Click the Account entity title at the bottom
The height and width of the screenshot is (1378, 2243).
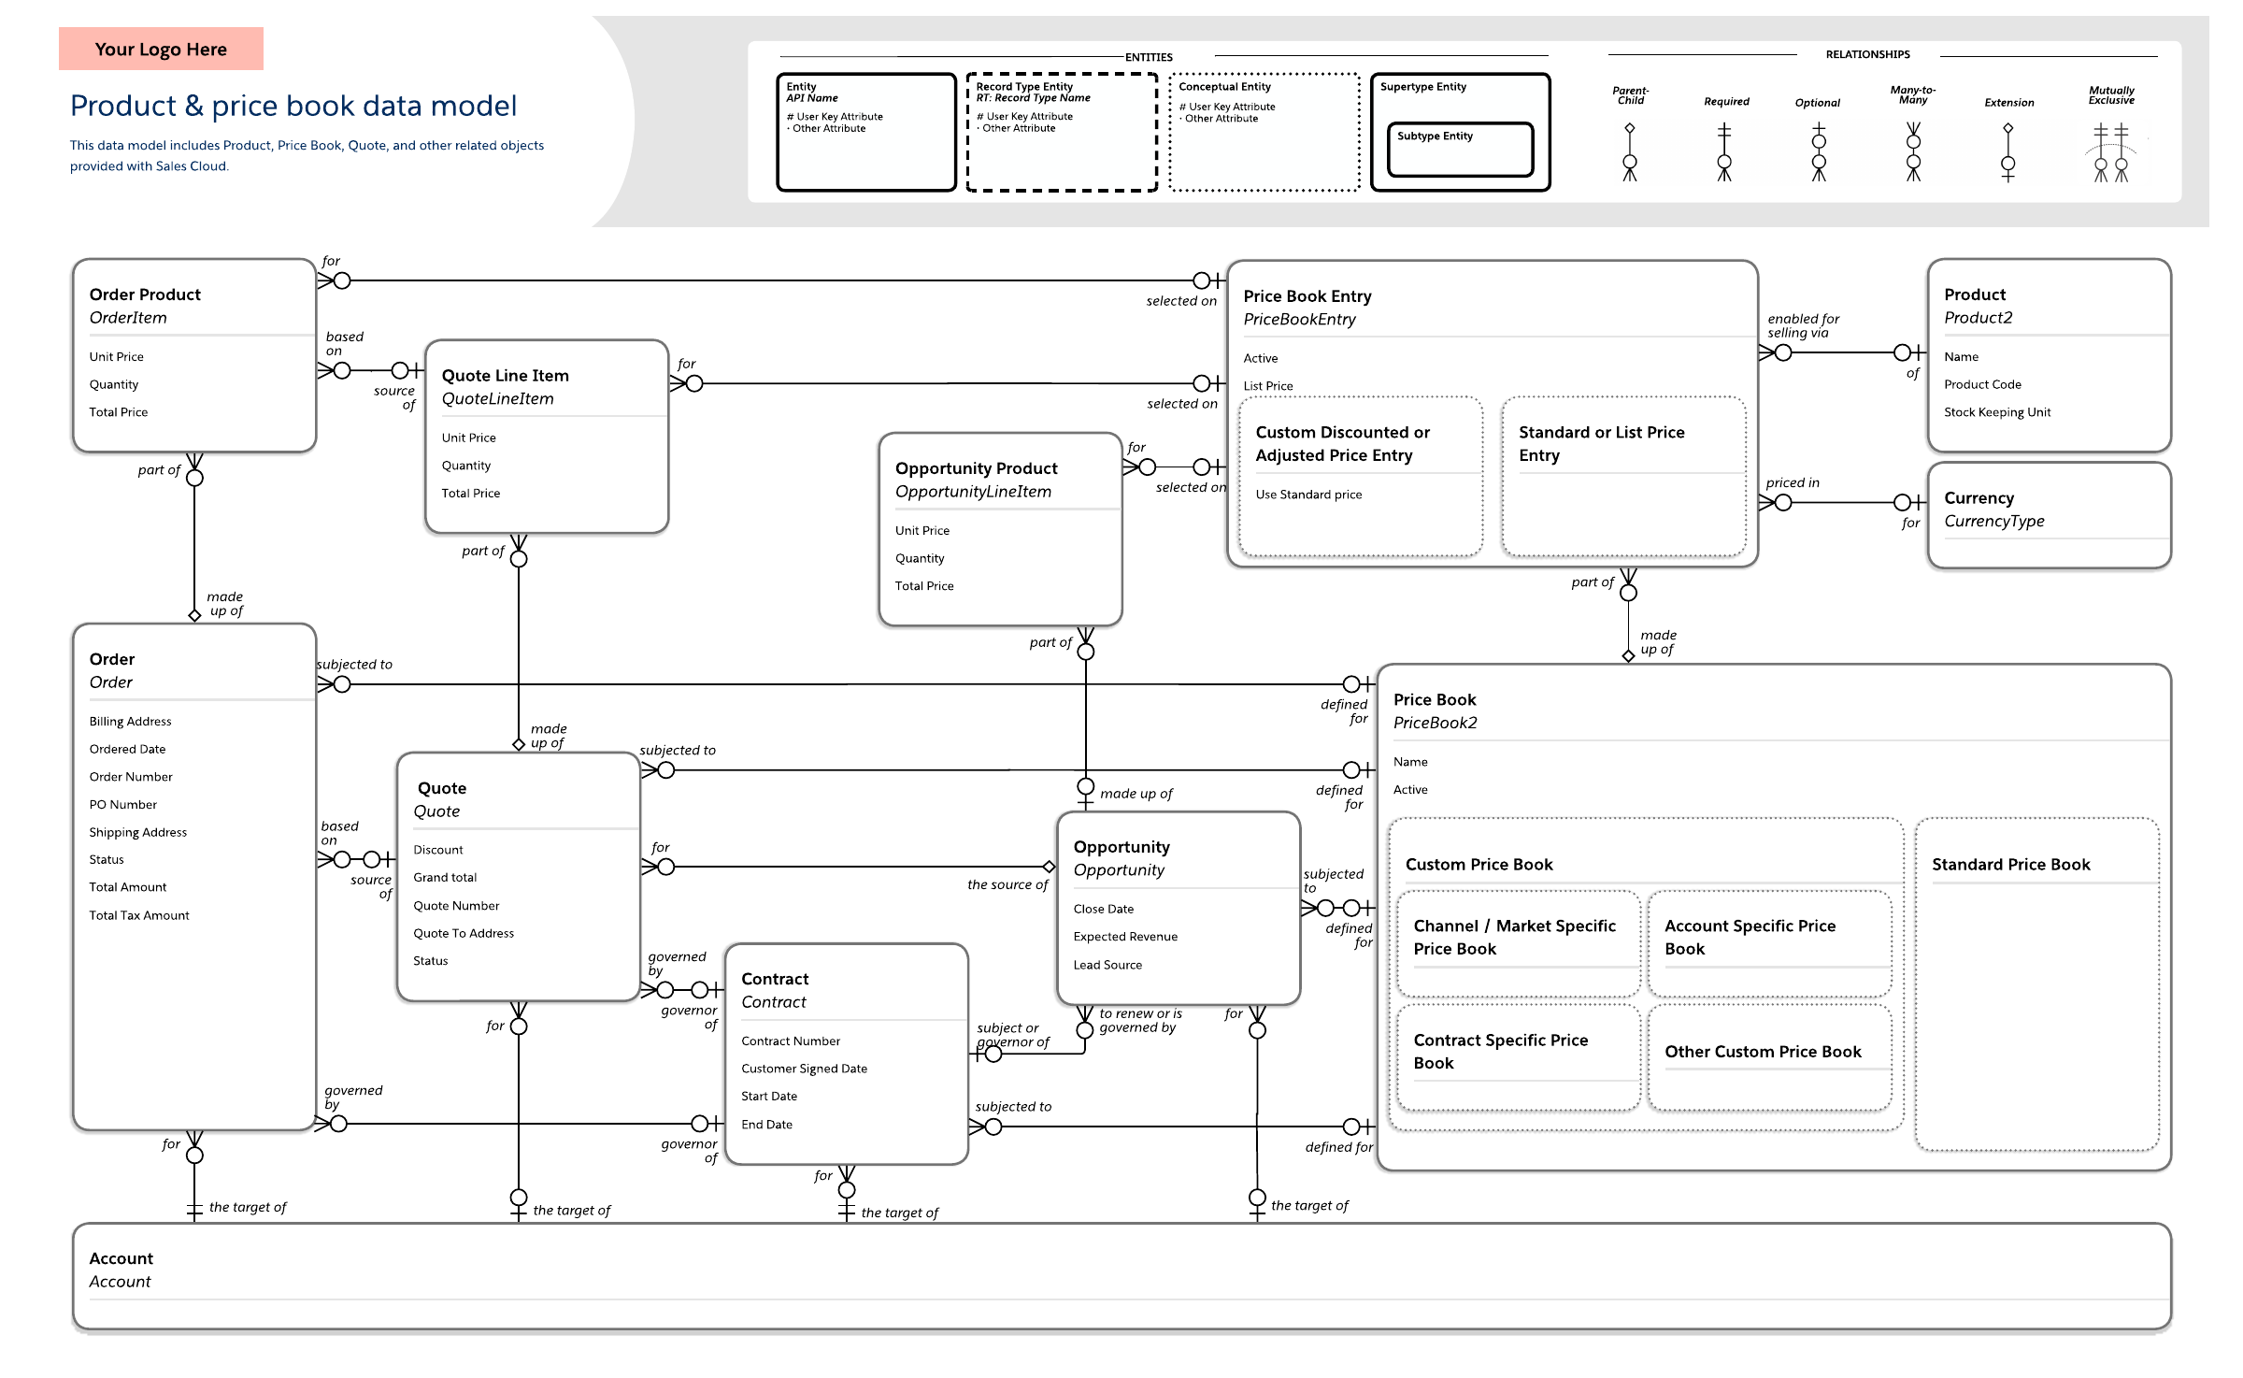[121, 1258]
